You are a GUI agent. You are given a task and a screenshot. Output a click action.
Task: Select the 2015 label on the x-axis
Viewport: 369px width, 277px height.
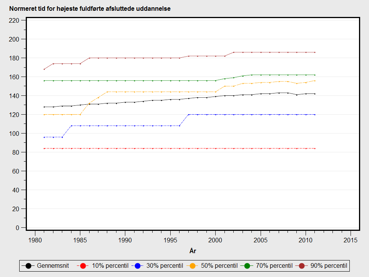point(351,240)
